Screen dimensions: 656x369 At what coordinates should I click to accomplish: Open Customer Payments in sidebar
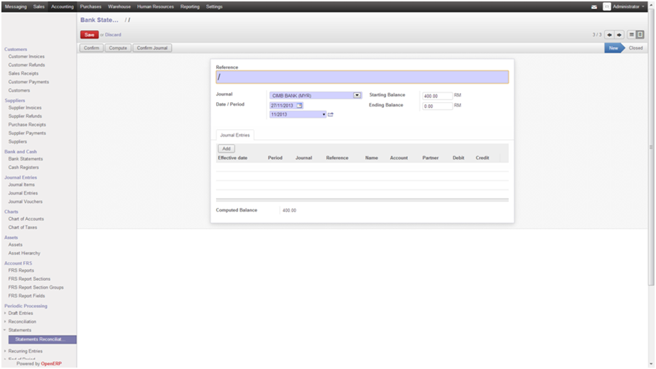pos(28,82)
